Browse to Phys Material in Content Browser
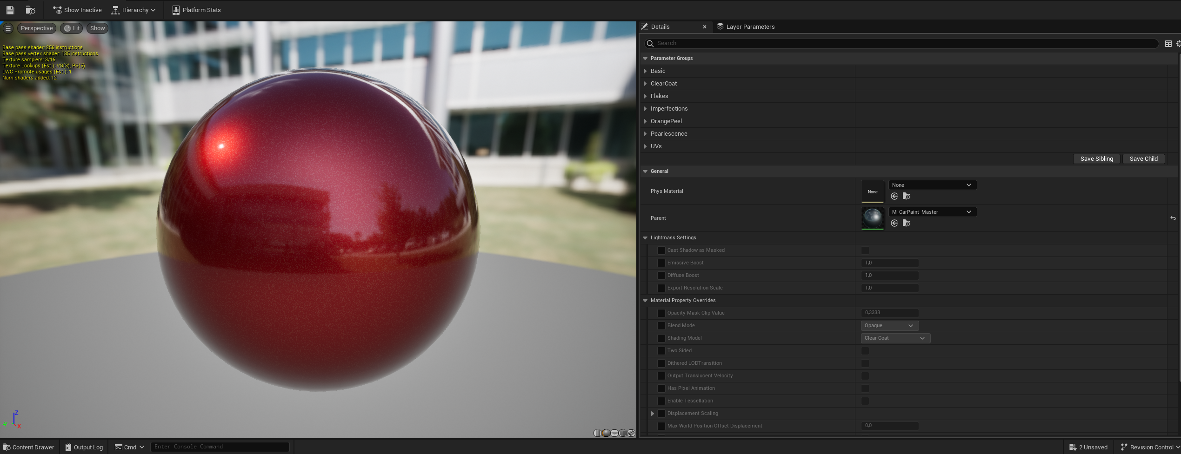1181x454 pixels. tap(906, 197)
